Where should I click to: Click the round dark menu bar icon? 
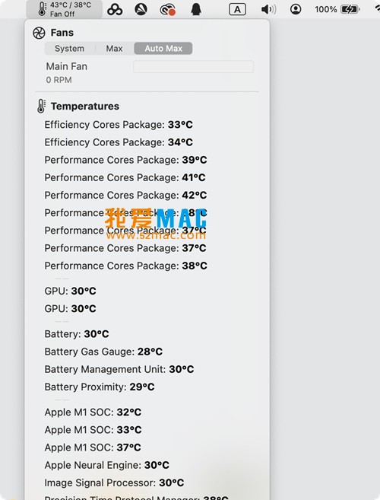pyautogui.click(x=141, y=9)
